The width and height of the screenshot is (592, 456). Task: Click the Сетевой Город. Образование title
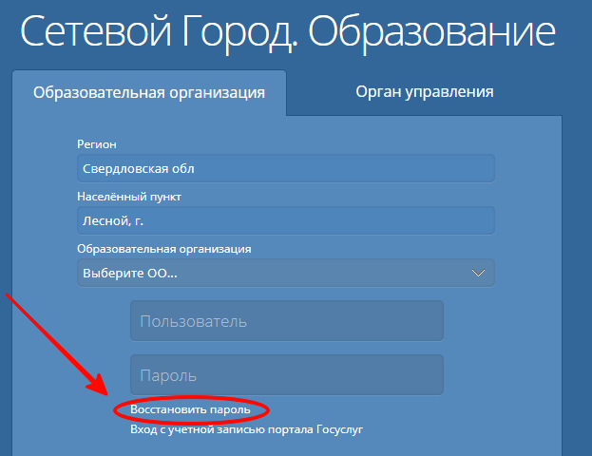(x=288, y=32)
